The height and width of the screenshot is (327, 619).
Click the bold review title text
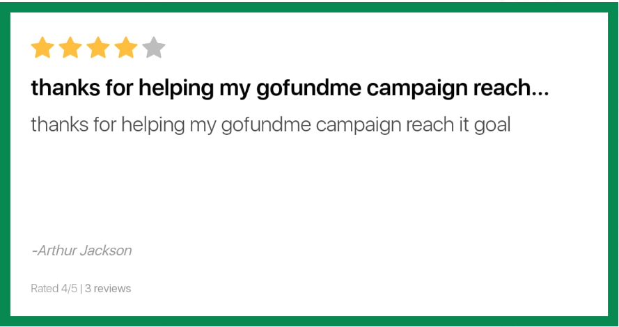click(289, 88)
